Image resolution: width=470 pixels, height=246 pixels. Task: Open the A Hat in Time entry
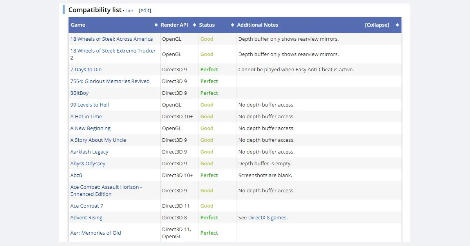[86, 116]
